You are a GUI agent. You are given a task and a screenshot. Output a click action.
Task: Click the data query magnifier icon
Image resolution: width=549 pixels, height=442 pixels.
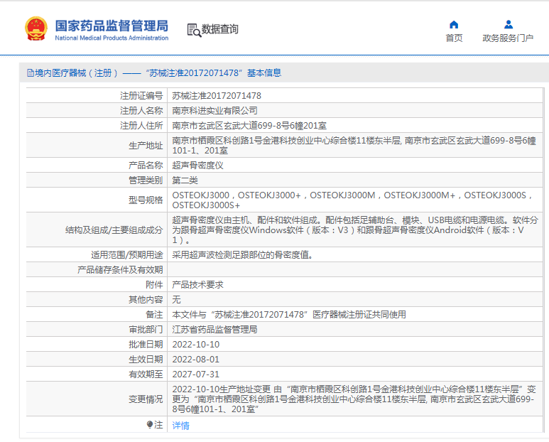pyautogui.click(x=194, y=31)
